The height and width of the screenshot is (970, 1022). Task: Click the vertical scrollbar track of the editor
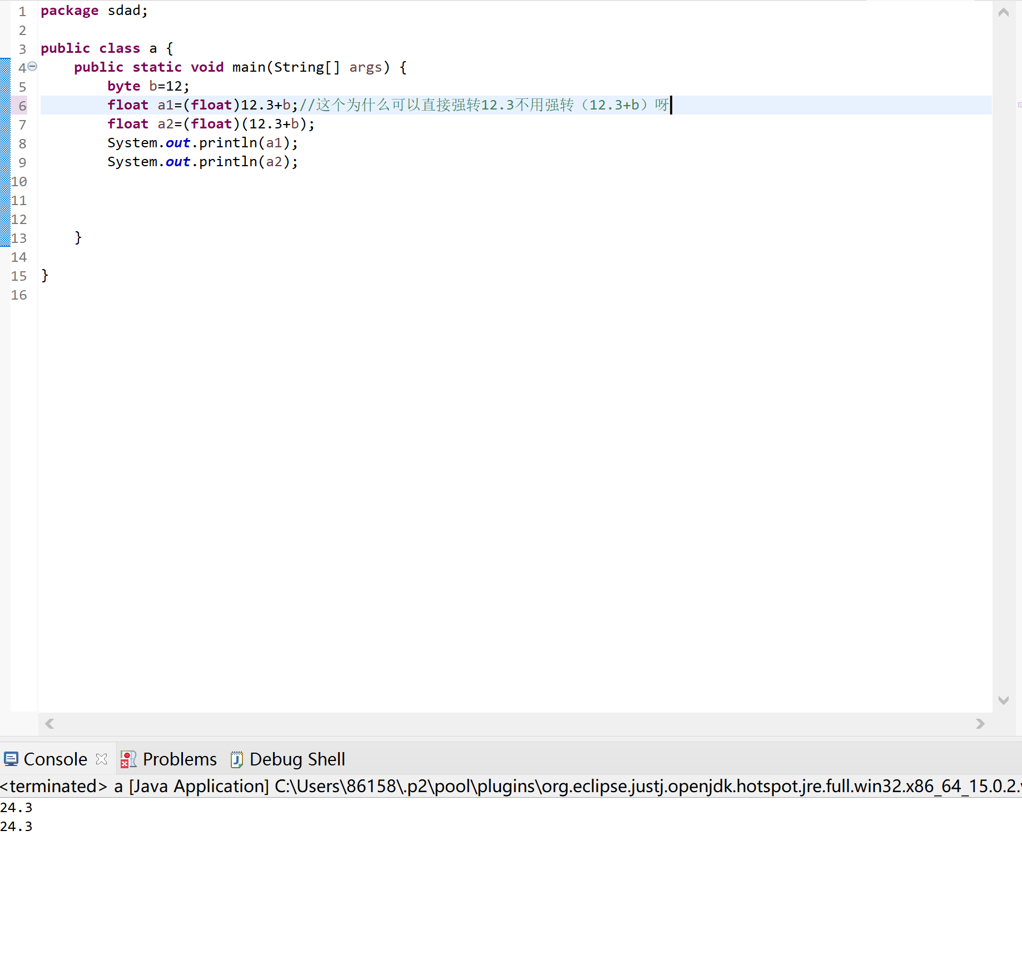coord(1003,356)
